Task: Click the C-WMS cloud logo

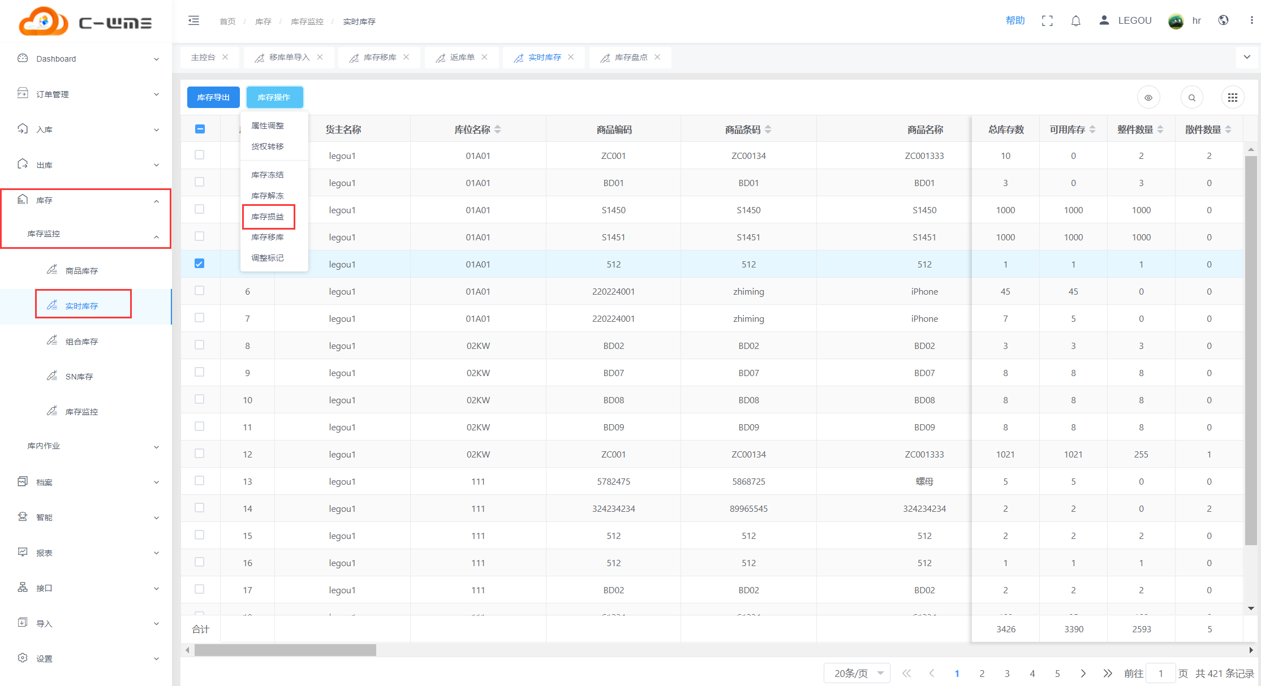Action: [x=86, y=21]
